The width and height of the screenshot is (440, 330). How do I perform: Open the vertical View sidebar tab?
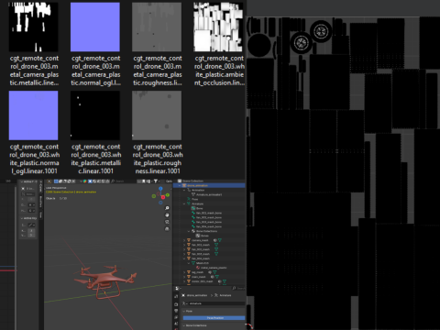(41, 214)
